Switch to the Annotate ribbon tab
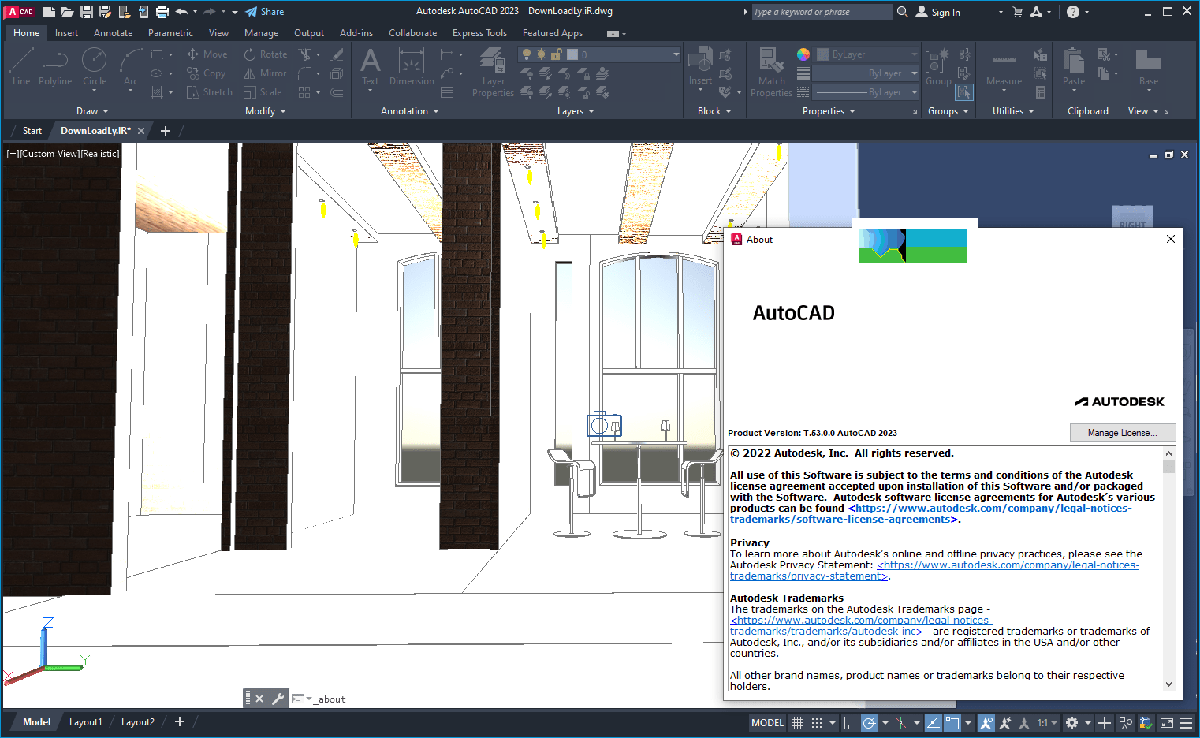The width and height of the screenshot is (1200, 738). tap(113, 33)
